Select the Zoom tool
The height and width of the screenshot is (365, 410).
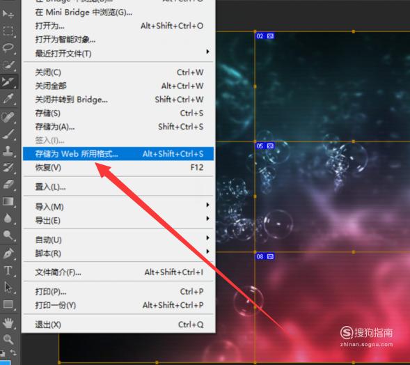coord(8,339)
